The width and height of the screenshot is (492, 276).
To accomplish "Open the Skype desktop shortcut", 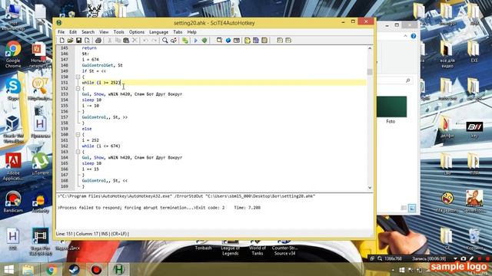I will tap(13, 89).
